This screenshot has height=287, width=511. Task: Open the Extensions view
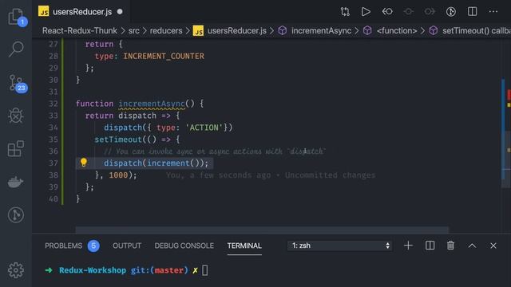coord(16,149)
